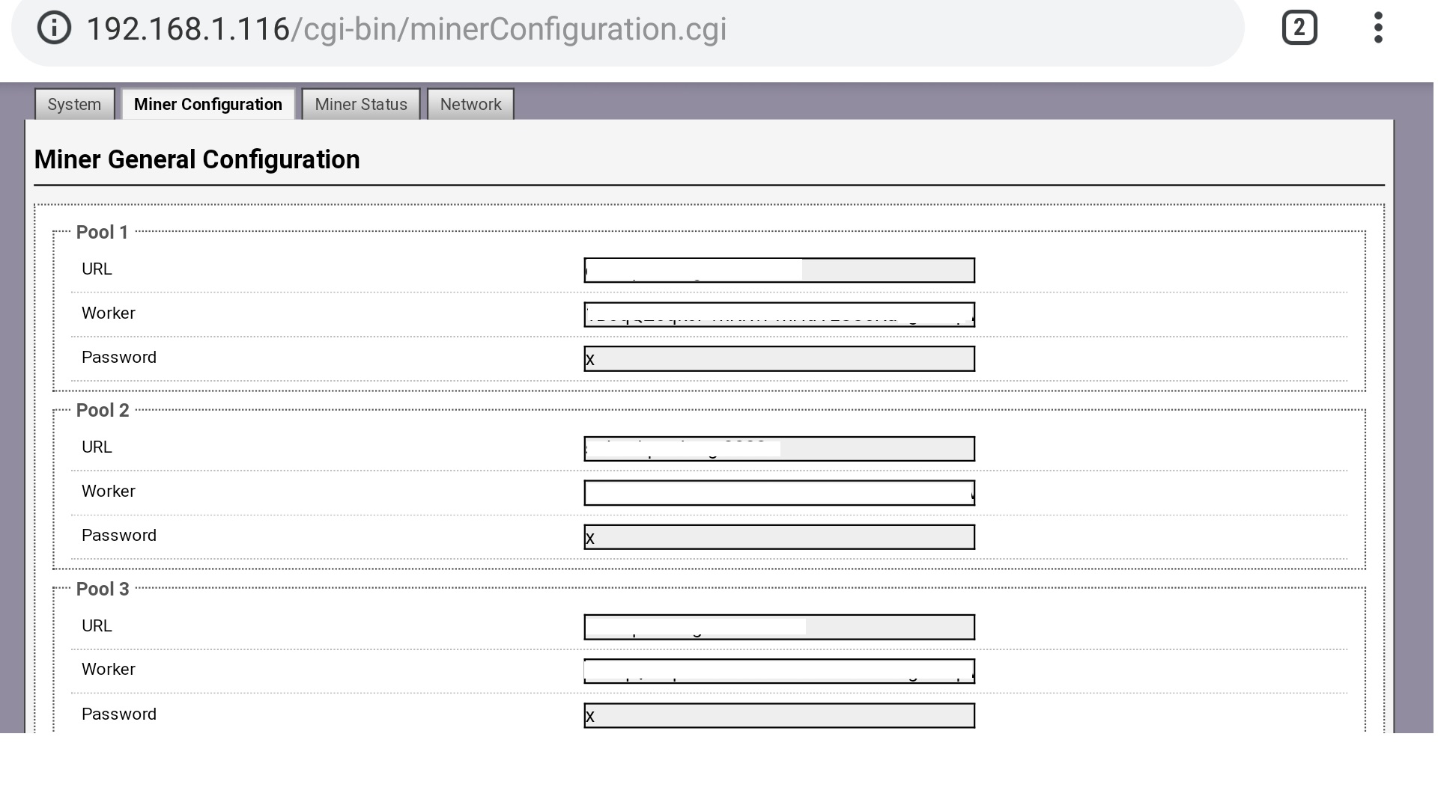Screen dimensions: 1438x808
Task: Click the Miner General Configuration heading
Action: pos(197,159)
